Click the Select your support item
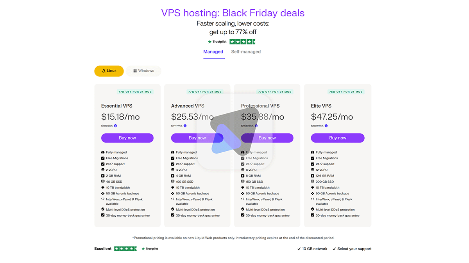Screen dimensions: 469x263 tap(352, 249)
